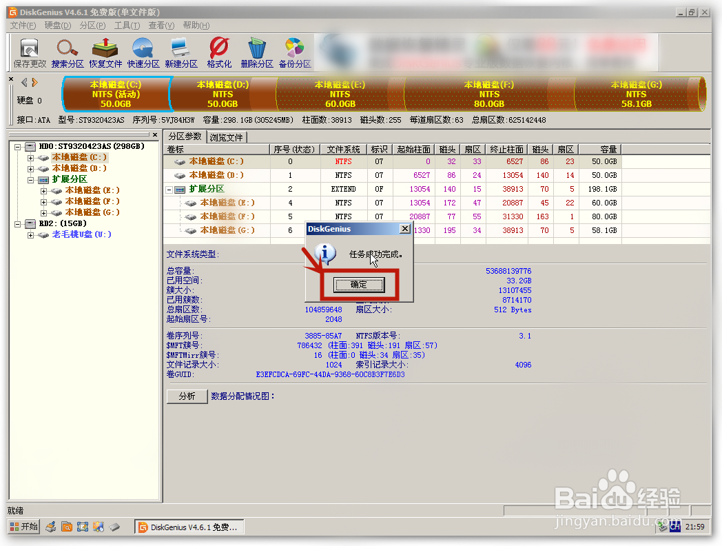Open the 备份分区 backup partition tool
The image size is (722, 546).
(295, 54)
